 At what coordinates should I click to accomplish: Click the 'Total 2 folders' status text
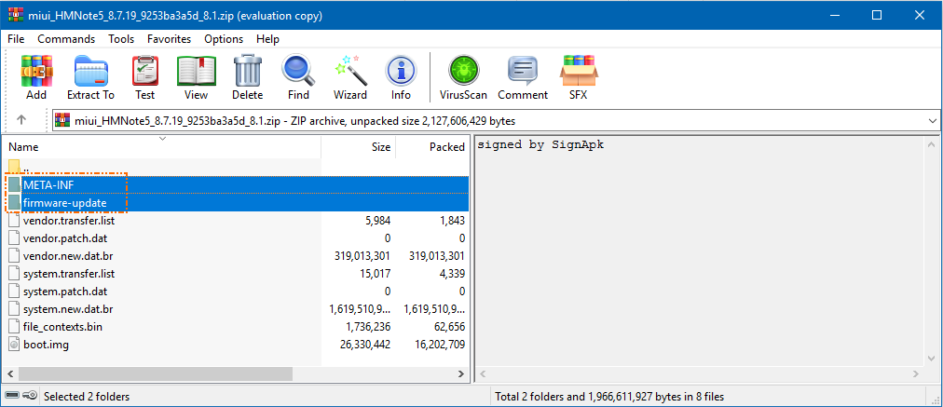(x=608, y=396)
